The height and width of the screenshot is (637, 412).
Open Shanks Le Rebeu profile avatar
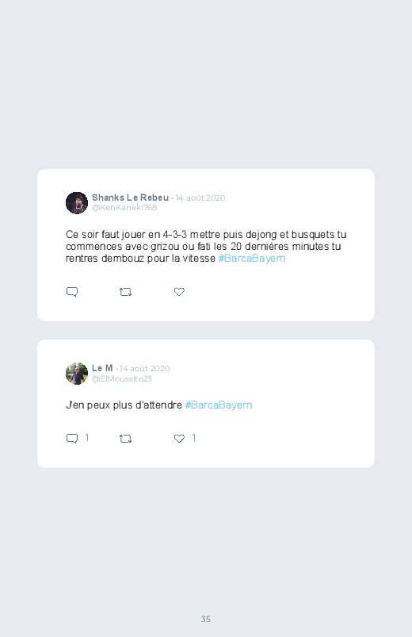tap(77, 203)
